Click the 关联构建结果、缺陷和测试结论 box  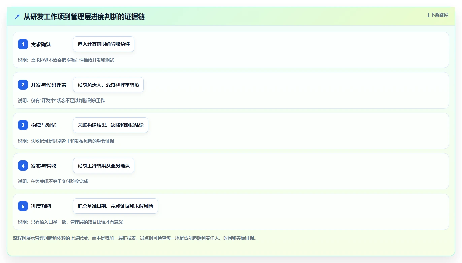tap(111, 125)
